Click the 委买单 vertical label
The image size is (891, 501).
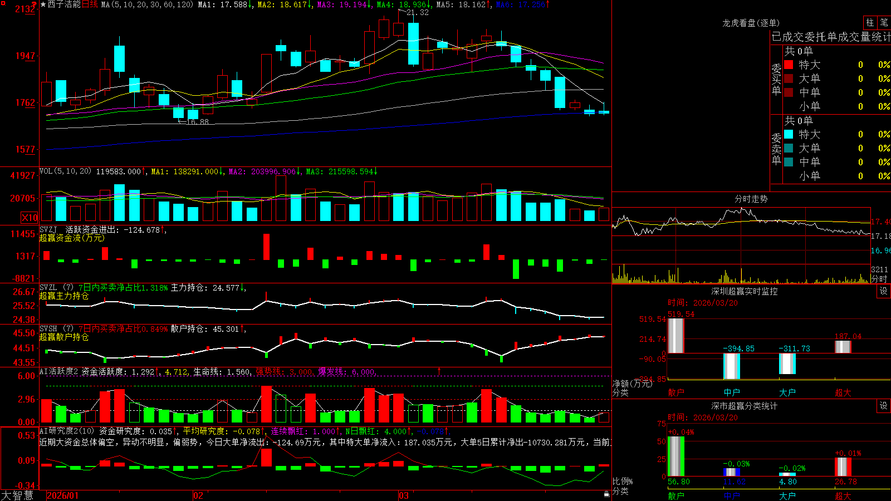click(776, 80)
